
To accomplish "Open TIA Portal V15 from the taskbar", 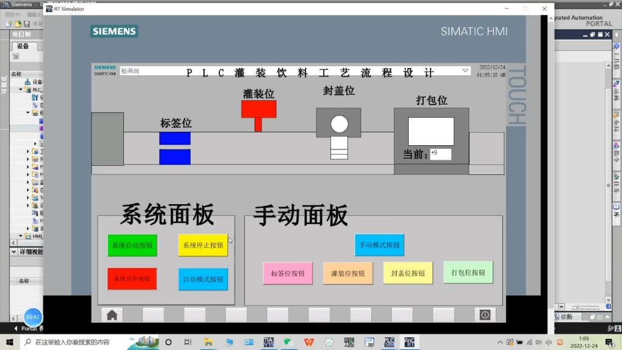I will coord(268,341).
